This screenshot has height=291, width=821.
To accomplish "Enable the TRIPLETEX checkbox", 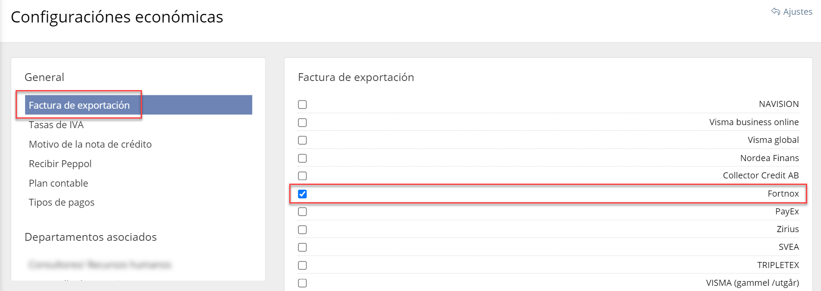I will [x=302, y=265].
